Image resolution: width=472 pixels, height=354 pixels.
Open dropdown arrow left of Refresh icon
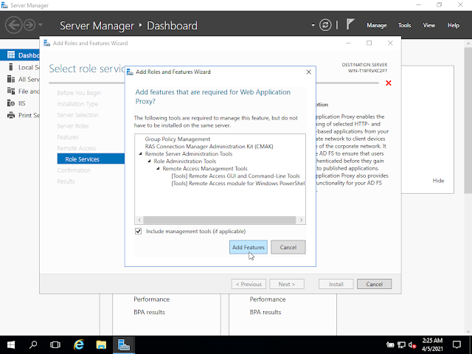(x=313, y=25)
